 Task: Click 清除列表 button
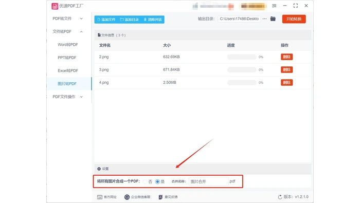[x=153, y=20]
